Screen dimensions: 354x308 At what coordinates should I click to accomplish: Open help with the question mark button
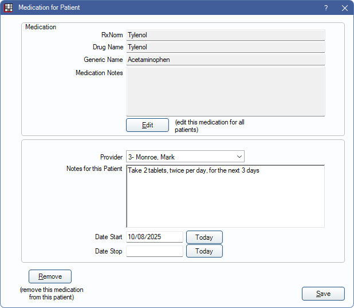tap(326, 8)
